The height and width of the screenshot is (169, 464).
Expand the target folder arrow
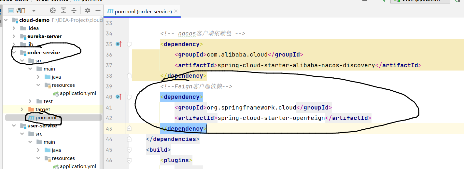(x=22, y=110)
